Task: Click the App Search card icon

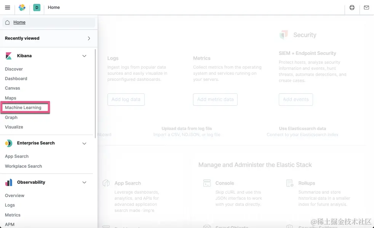Action: (106, 183)
